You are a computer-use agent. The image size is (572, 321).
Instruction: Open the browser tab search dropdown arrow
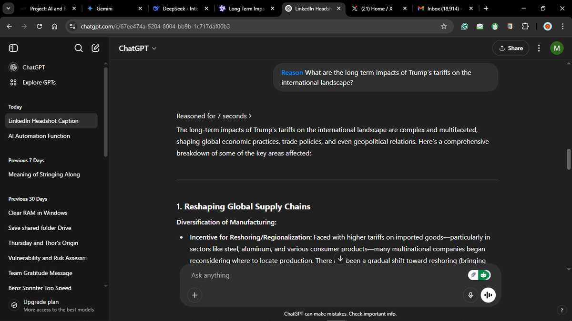[9, 9]
